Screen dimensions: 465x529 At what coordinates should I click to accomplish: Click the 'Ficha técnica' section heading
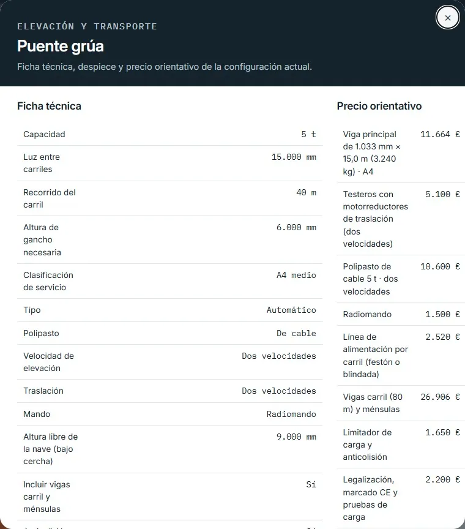[x=49, y=106]
